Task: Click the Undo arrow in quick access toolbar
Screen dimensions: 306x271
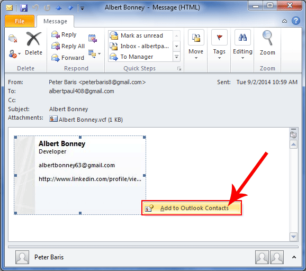Action: (x=35, y=7)
